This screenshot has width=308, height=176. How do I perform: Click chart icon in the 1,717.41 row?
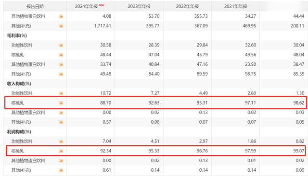coord(61,26)
